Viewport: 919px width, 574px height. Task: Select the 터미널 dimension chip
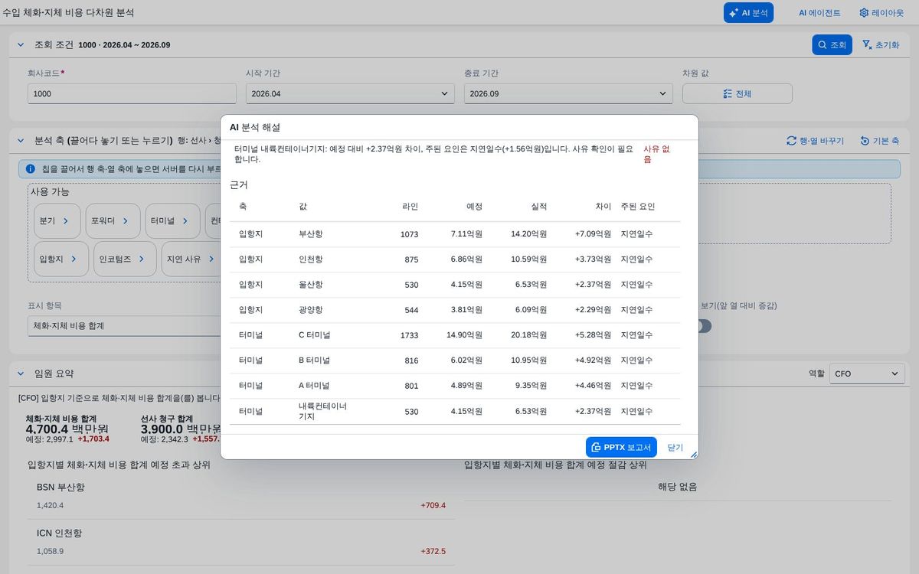(x=172, y=220)
